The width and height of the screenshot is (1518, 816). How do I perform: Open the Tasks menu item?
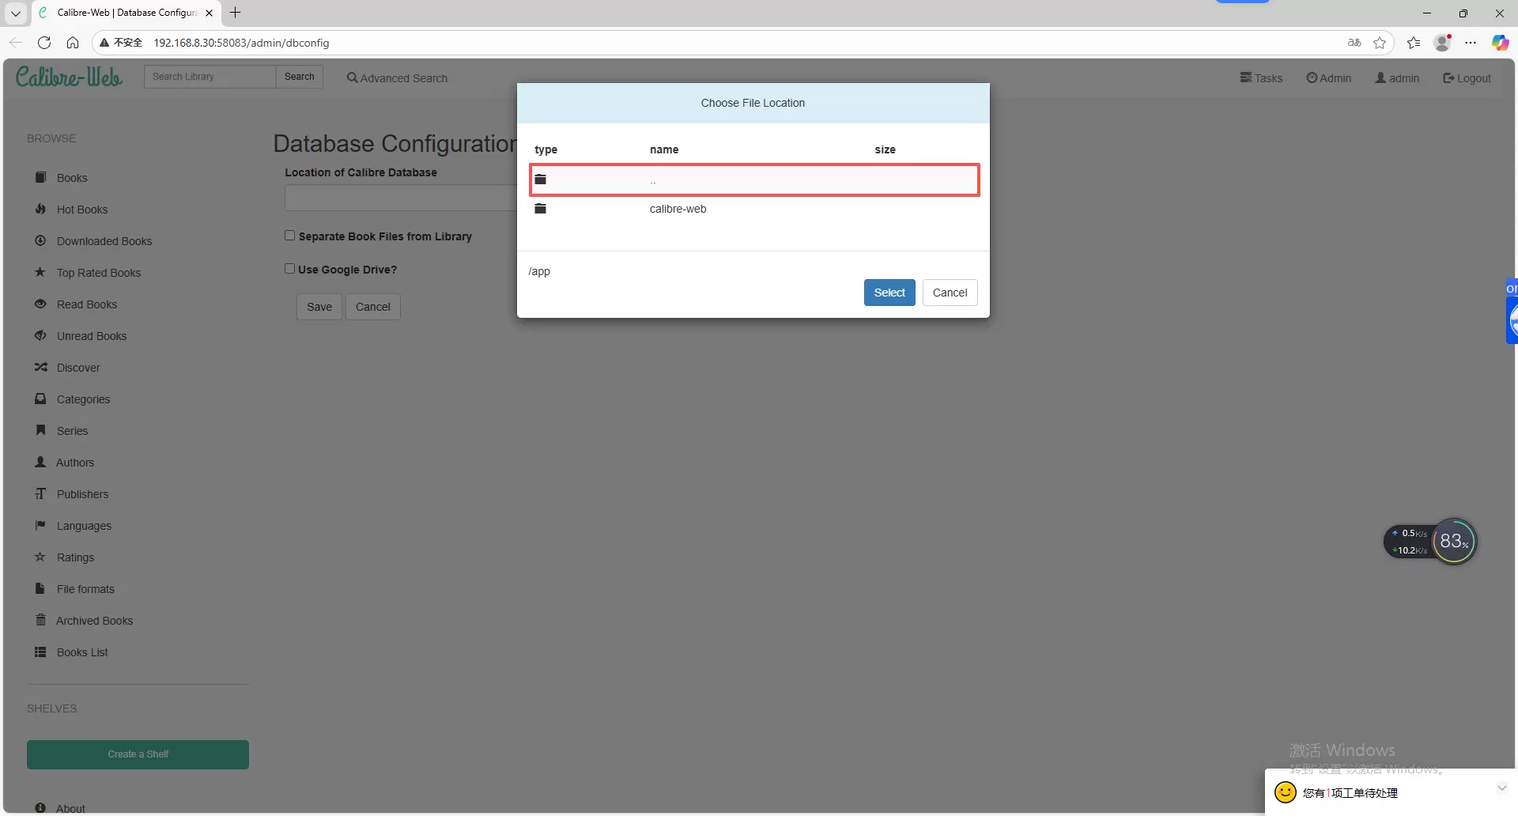pos(1261,78)
